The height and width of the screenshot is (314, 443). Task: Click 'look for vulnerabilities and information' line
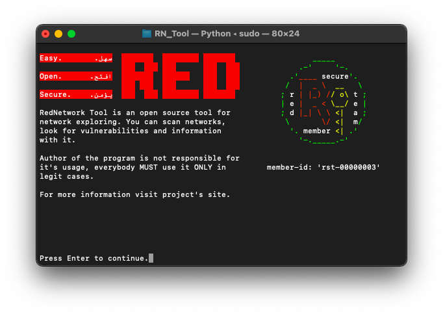pos(131,131)
